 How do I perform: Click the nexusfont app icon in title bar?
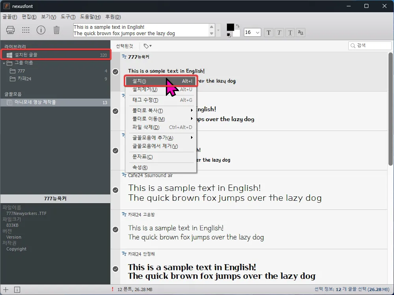pyautogui.click(x=7, y=6)
